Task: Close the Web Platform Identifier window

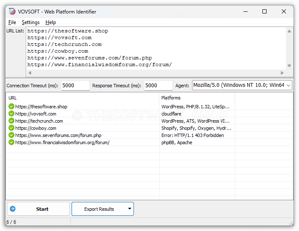Action: [x=284, y=11]
